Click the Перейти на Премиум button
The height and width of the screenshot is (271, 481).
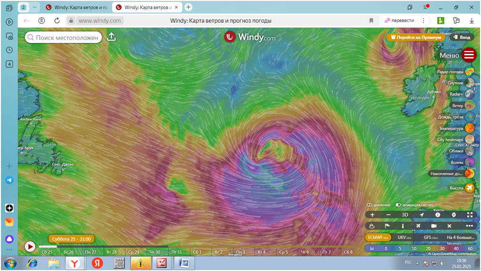(416, 37)
